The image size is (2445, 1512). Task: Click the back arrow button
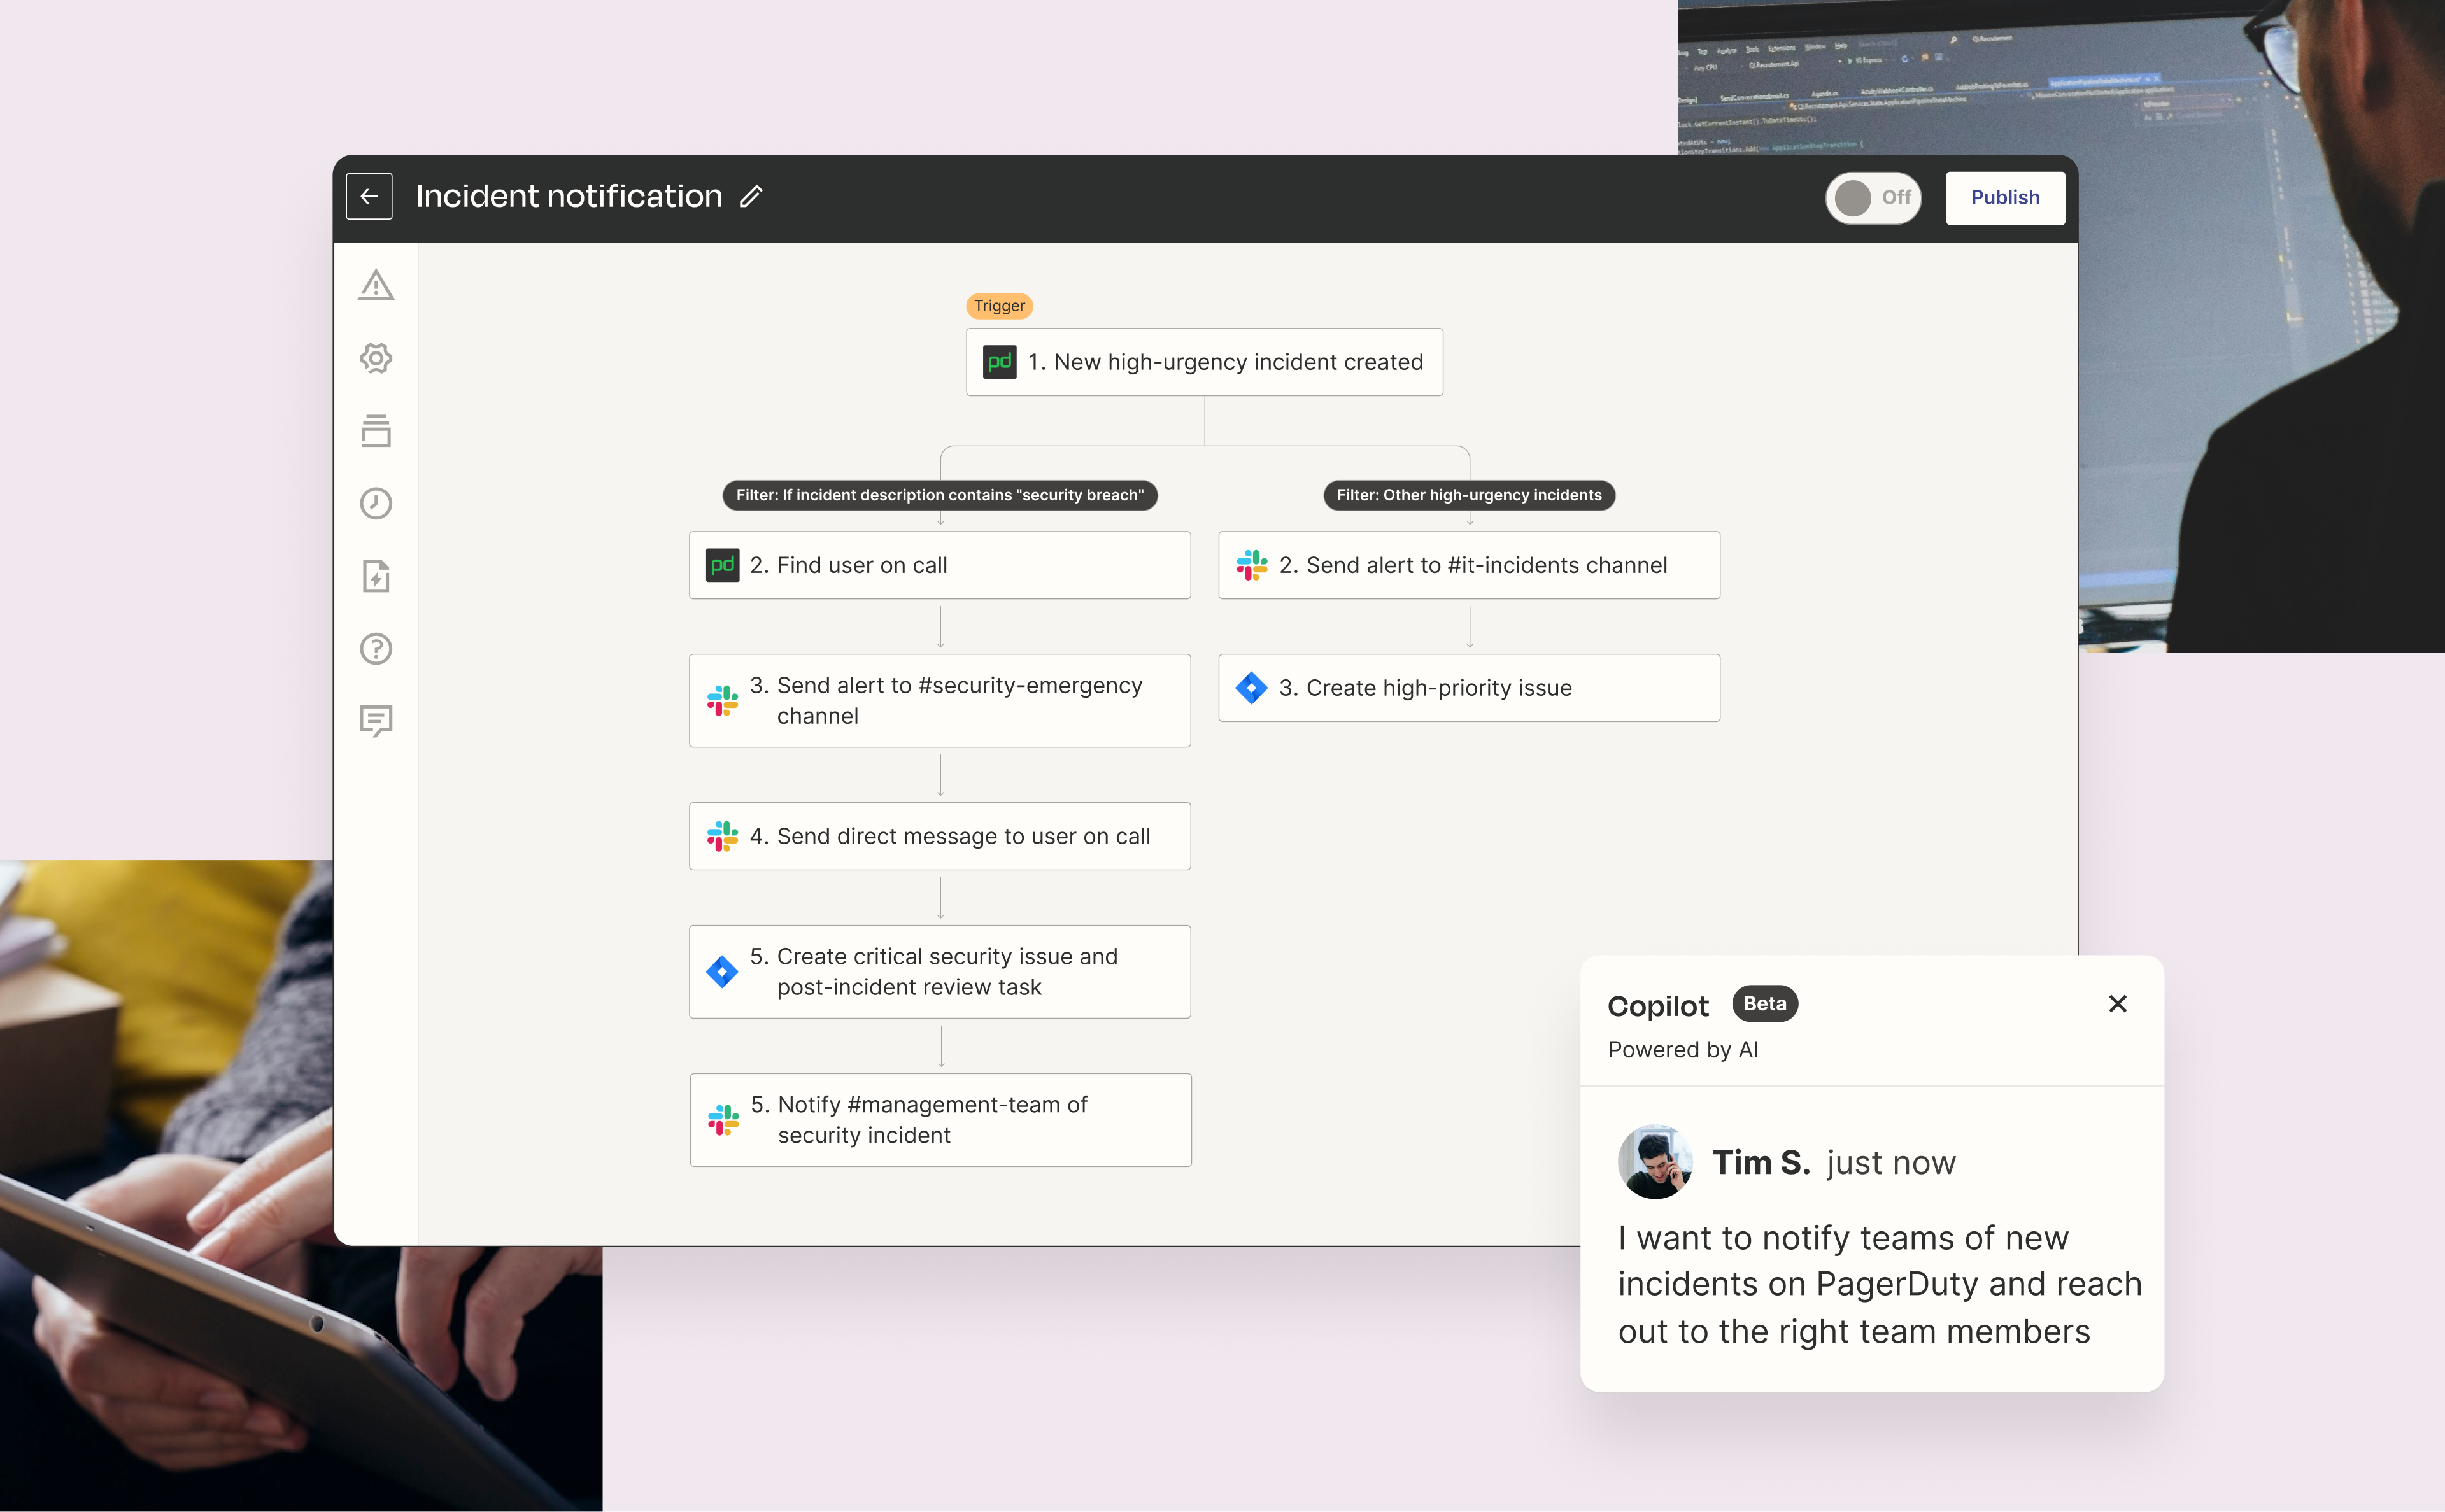[369, 196]
